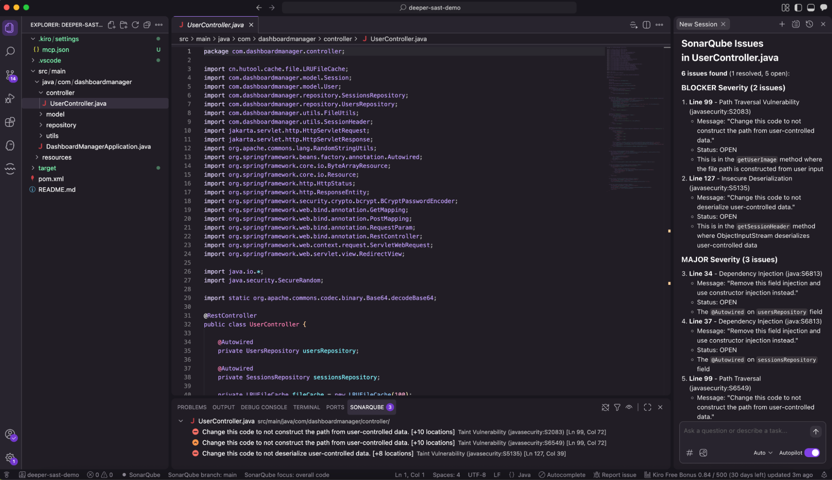832x480 pixels.
Task: Open the Search view in activity bar
Action: tap(10, 51)
